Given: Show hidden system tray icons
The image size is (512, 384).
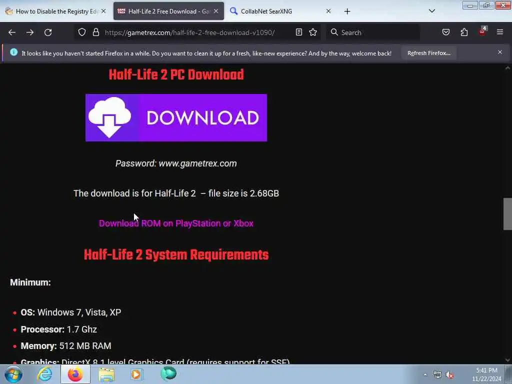Looking at the screenshot, I should tap(425, 374).
